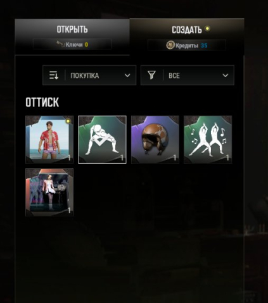268x303 pixels.
Task: Click the keys icon beside Ключи
Action: [x=61, y=44]
